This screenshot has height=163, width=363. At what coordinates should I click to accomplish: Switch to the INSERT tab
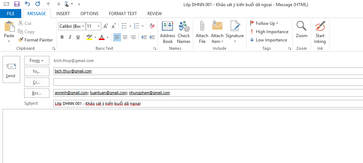point(63,14)
